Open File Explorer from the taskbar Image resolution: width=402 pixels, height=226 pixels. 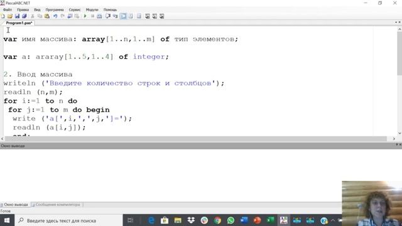(x=178, y=220)
